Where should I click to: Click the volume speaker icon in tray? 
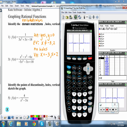point(114,124)
